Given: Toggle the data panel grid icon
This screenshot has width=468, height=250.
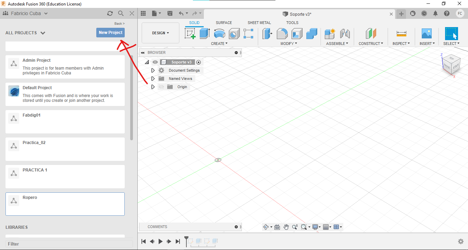Looking at the screenshot, I should pyautogui.click(x=144, y=13).
